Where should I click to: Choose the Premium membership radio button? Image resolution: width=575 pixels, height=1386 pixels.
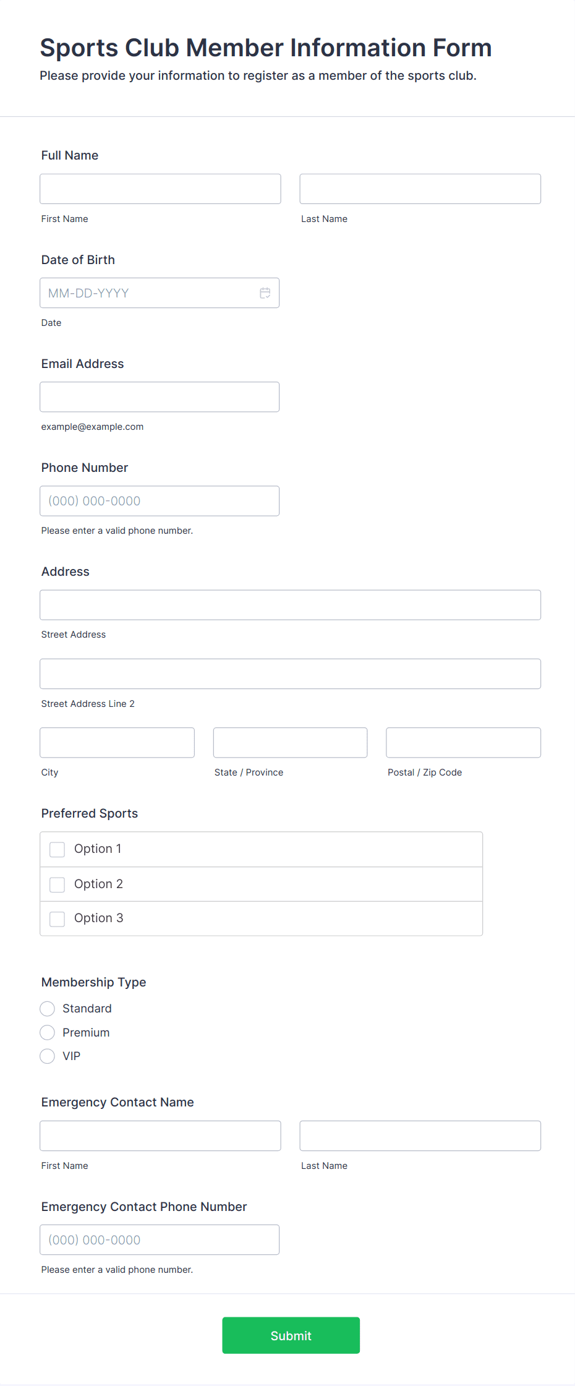click(48, 1032)
